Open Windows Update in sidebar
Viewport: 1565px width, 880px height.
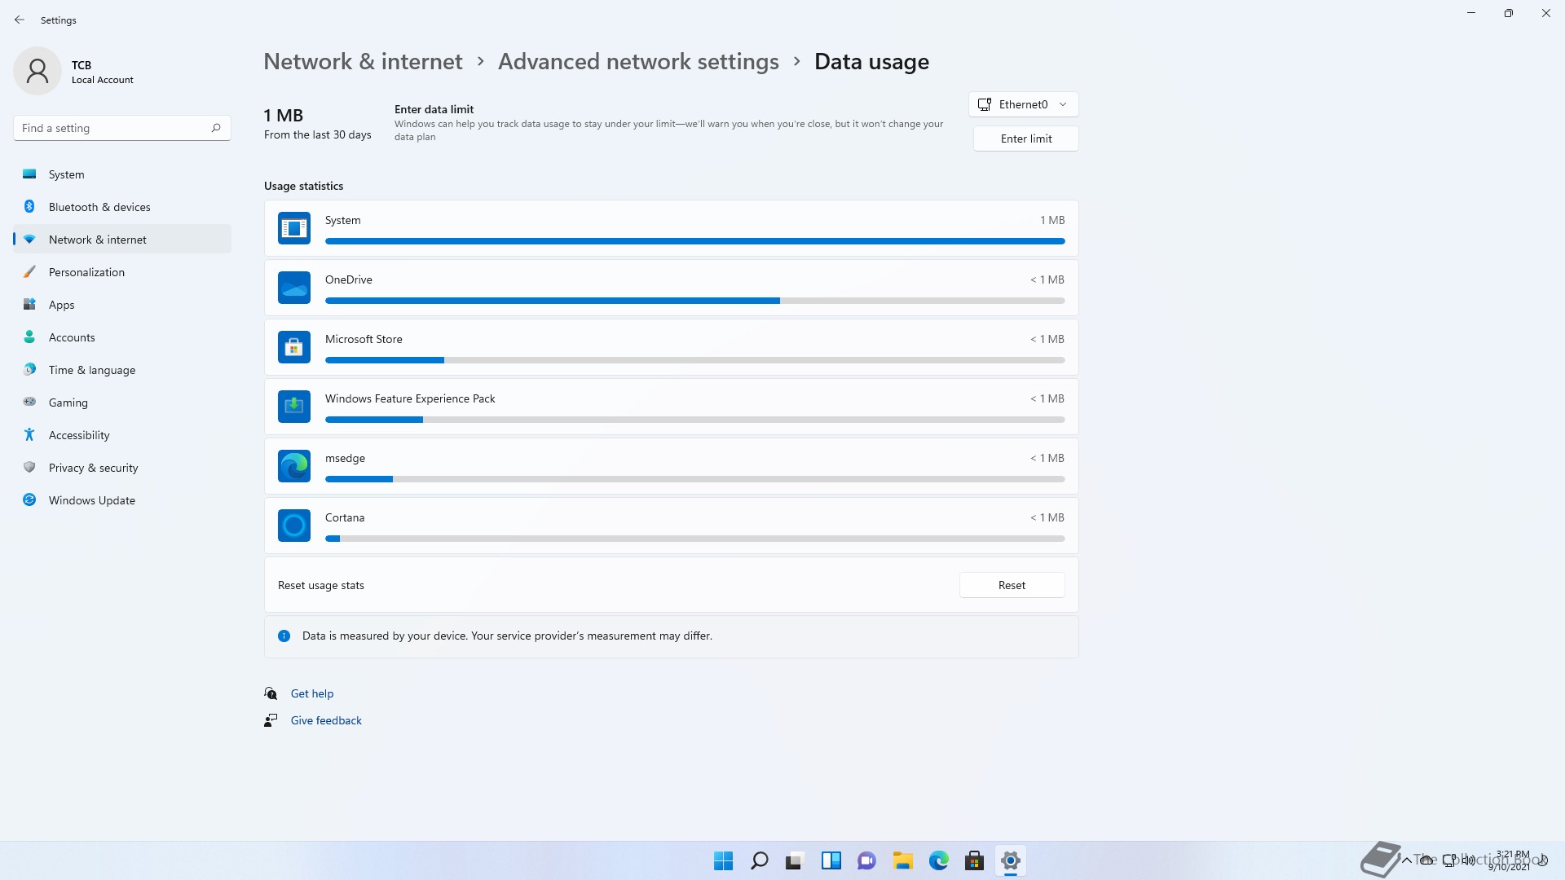click(91, 500)
